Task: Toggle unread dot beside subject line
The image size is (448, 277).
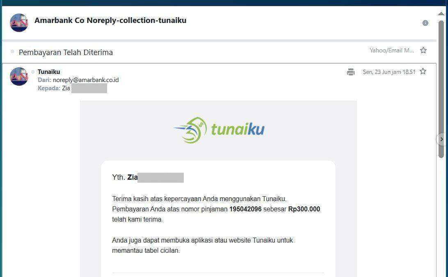Action: (12, 51)
